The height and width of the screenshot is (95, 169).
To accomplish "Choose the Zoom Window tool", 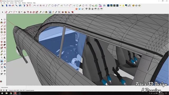I will pyautogui.click(x=5, y=64).
